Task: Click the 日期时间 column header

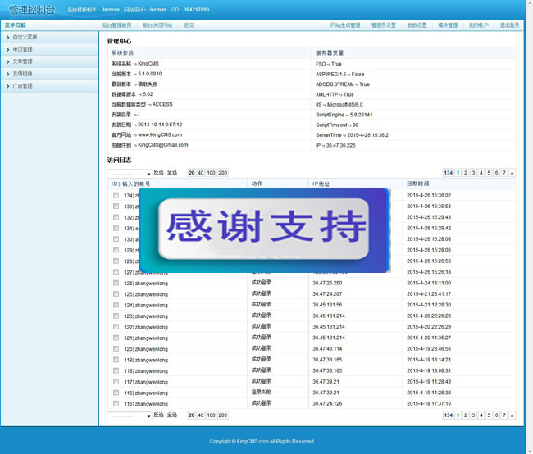Action: (417, 184)
